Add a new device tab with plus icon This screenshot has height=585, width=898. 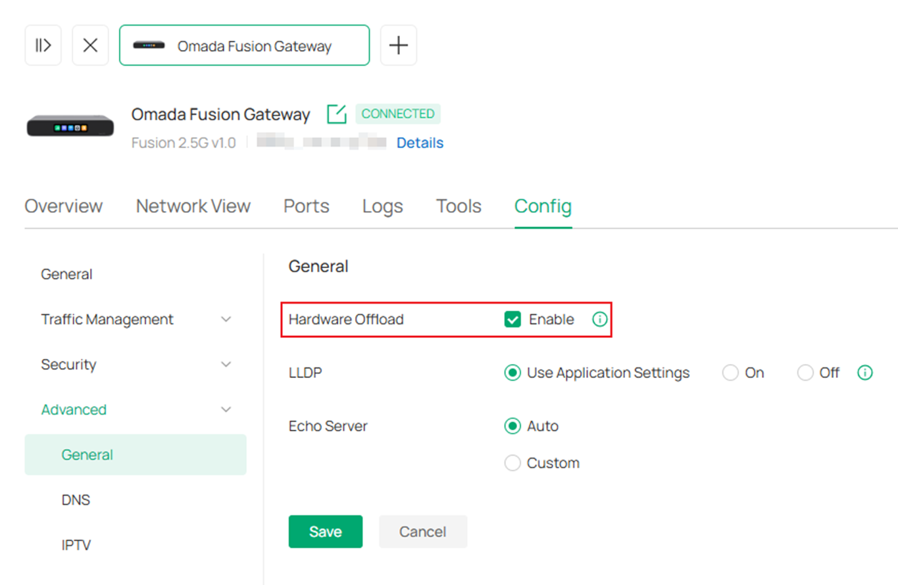click(x=399, y=45)
